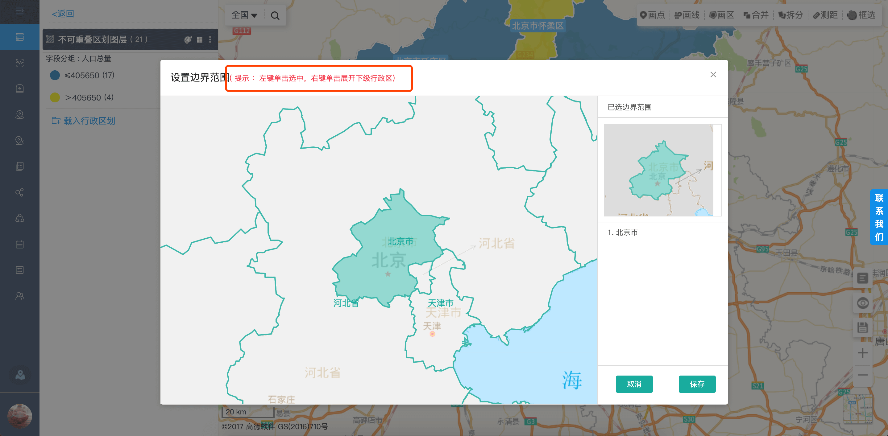Click the 保存 save button
888x436 pixels.
coord(697,384)
